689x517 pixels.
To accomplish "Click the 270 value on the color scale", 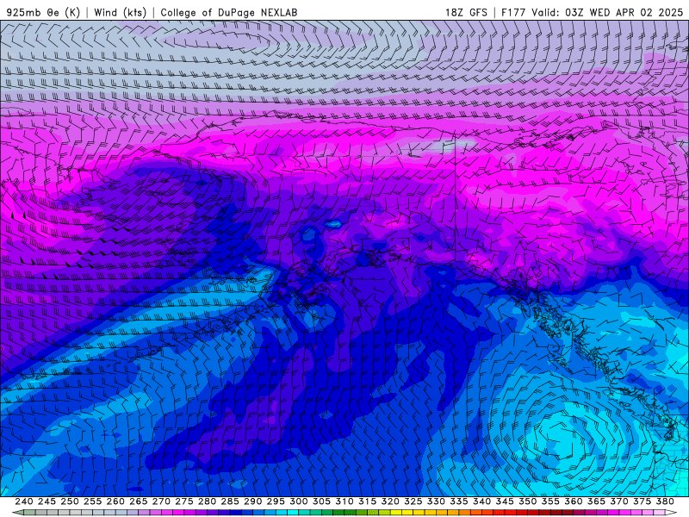I will point(161,501).
